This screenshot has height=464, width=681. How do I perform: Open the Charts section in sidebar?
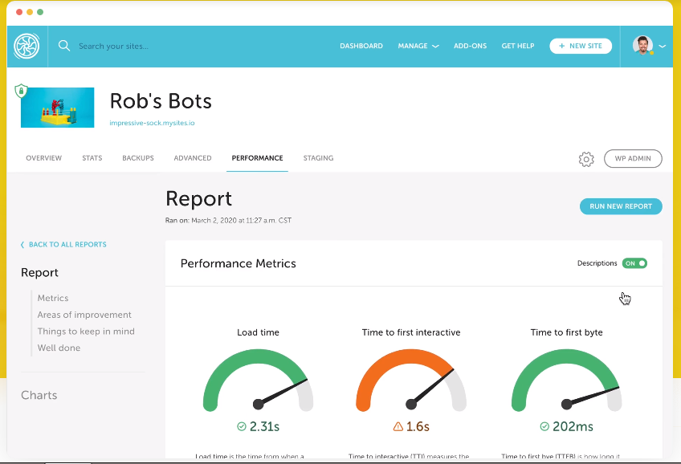(39, 395)
